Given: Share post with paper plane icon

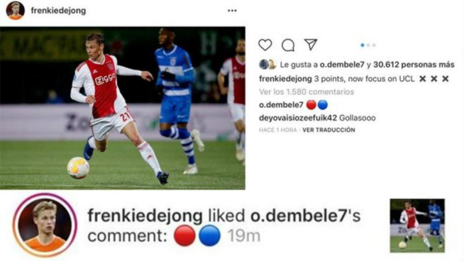Looking at the screenshot, I should 311,45.
